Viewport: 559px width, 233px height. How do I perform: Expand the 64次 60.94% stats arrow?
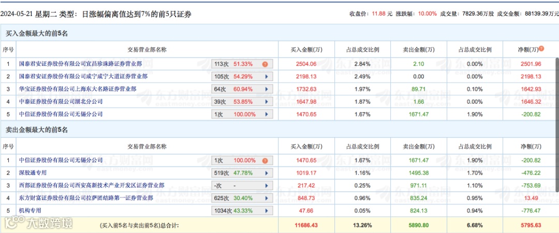coord(266,89)
